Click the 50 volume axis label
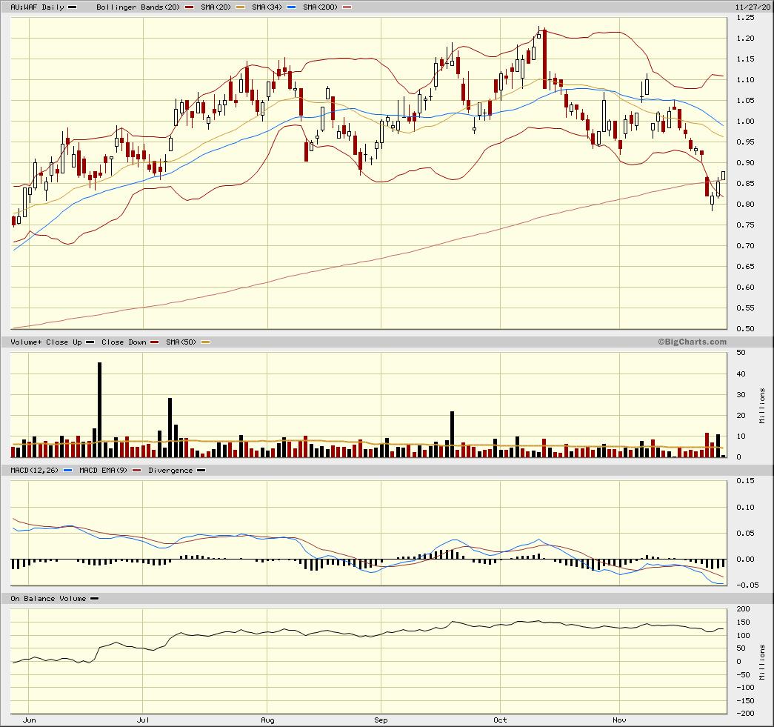 (x=741, y=353)
